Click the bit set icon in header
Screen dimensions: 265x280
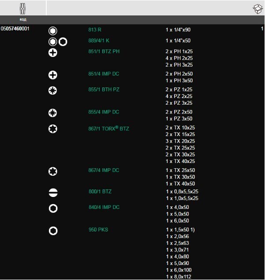pyautogui.click(x=22, y=8)
